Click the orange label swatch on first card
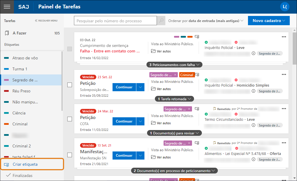This screenshot has width=297, height=181. [x=190, y=37]
